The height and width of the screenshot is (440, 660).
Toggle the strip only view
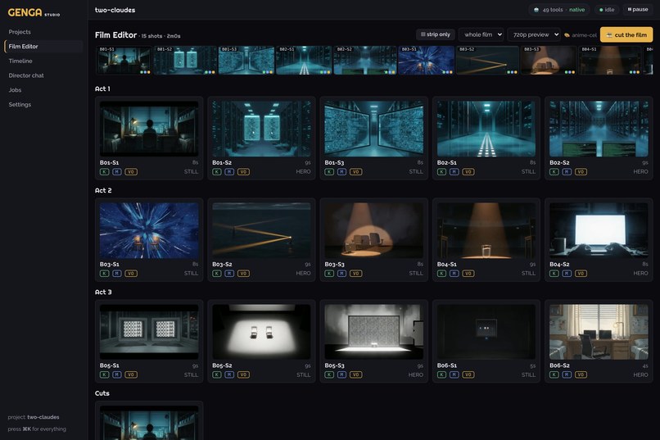[x=436, y=34]
